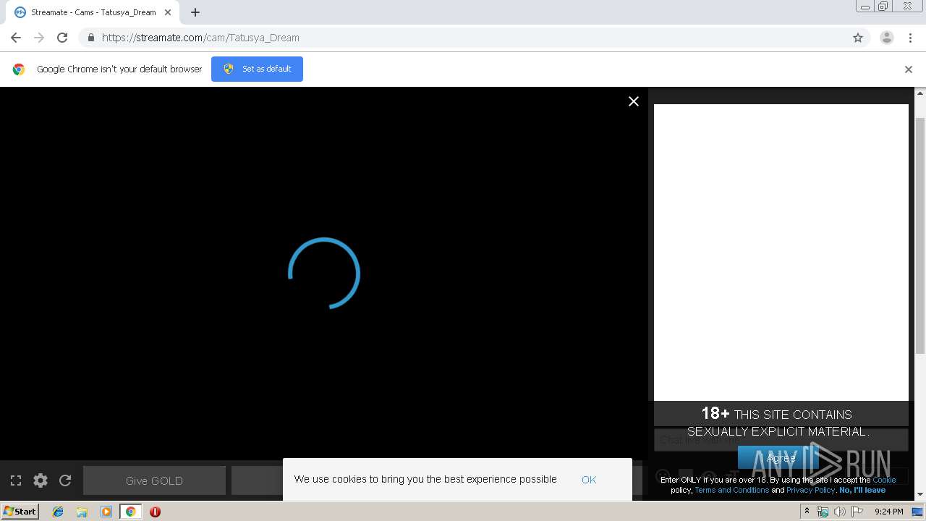
Task: Open Cookie policy link
Action: point(884,480)
